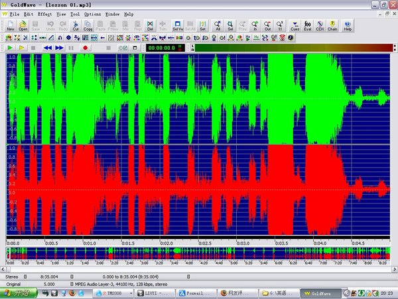The height and width of the screenshot is (299, 398).
Task: Click the grayed Paste icon
Action: click(100, 26)
